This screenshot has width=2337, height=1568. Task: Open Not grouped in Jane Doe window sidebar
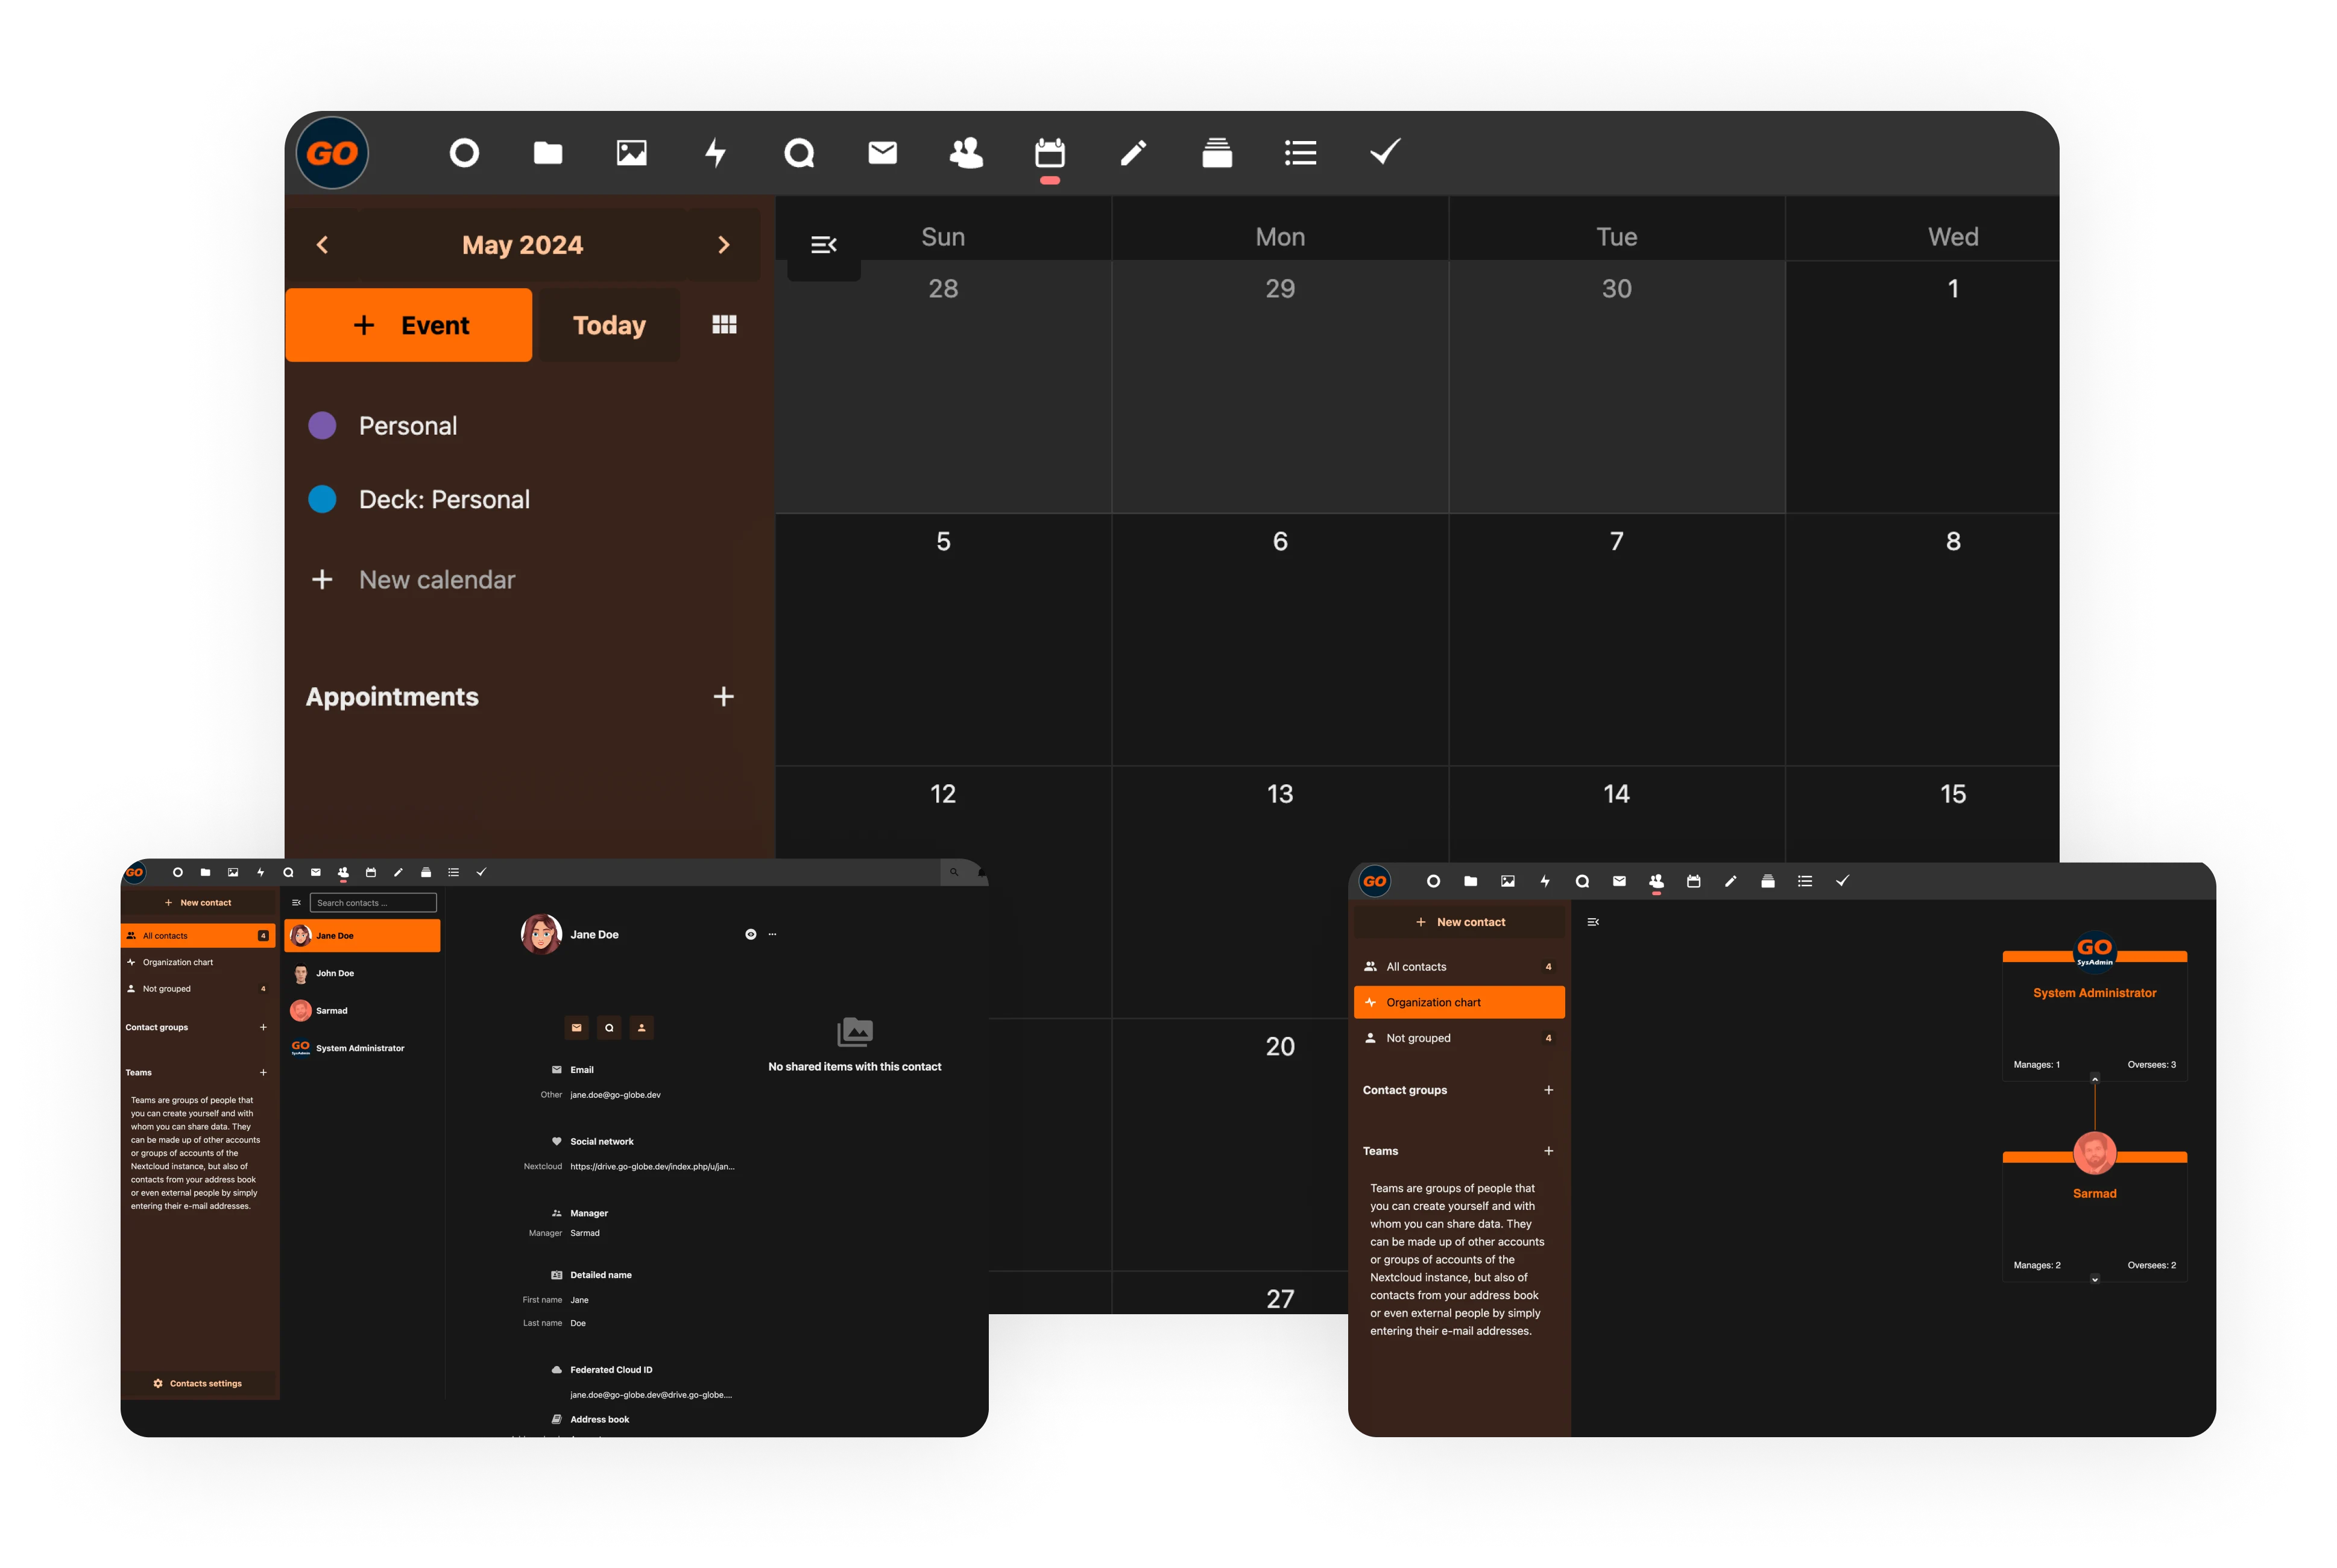coord(197,989)
